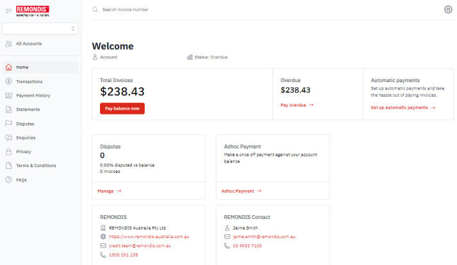Click the phone icon beside 1300 251 138
Screen dimensions: 457x265
point(103,255)
